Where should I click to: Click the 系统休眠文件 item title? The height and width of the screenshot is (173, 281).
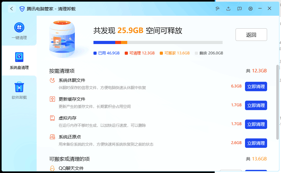[72, 80]
